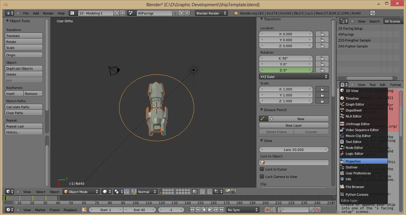This screenshot has height=215, width=406.
Task: Pick Python Console from the editor list
Action: pyautogui.click(x=363, y=194)
